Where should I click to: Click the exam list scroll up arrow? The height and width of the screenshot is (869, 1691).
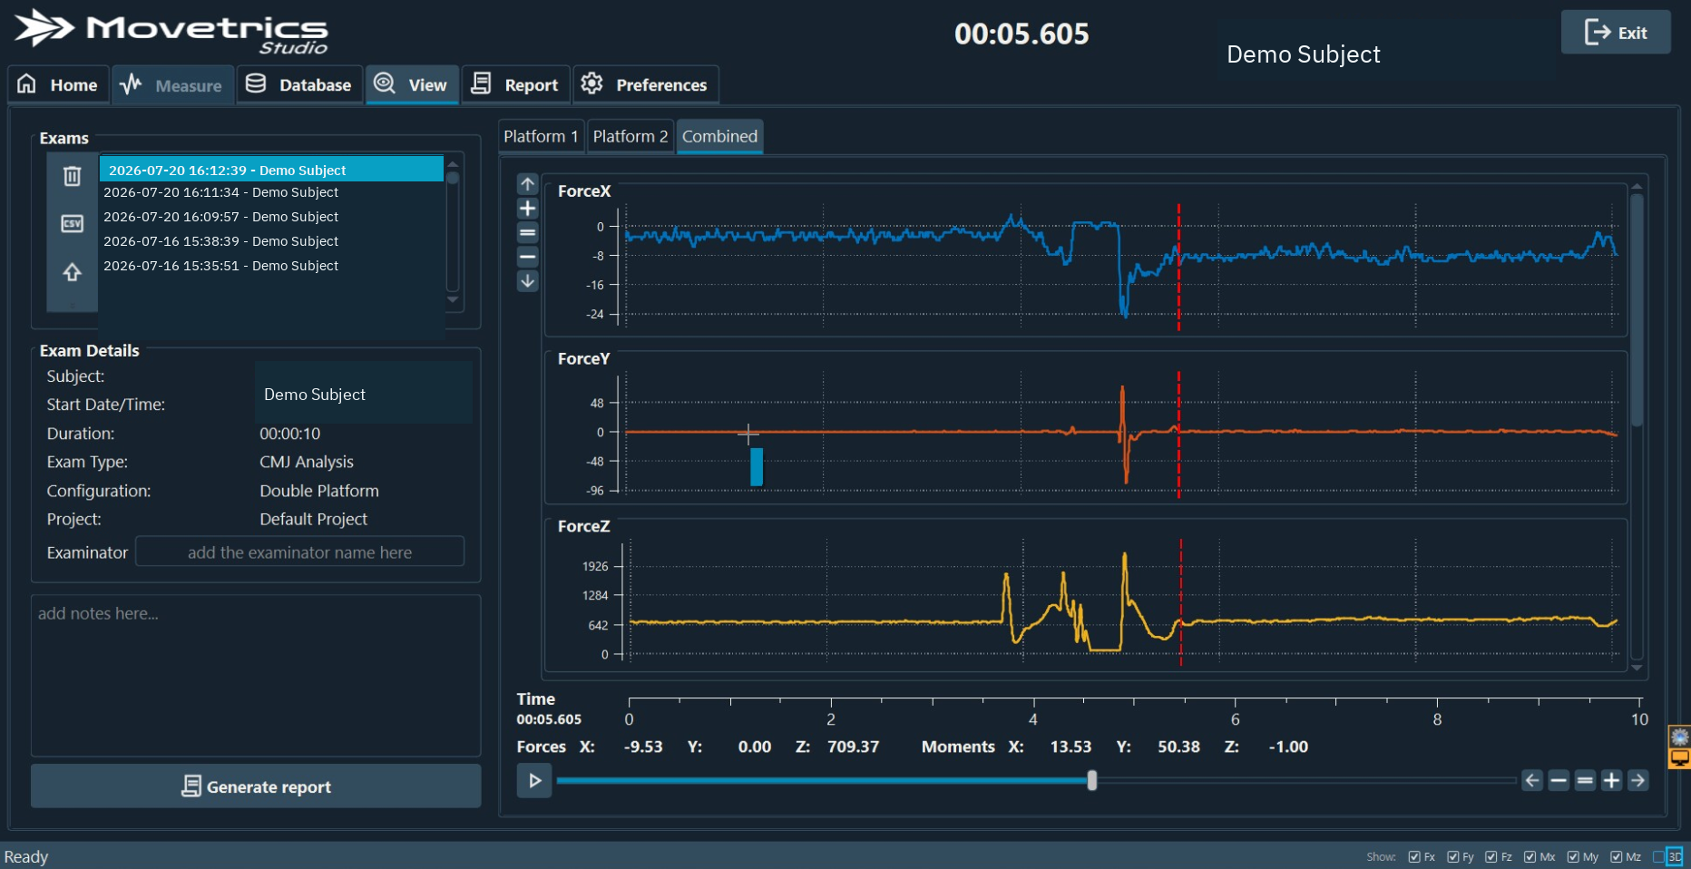453,164
